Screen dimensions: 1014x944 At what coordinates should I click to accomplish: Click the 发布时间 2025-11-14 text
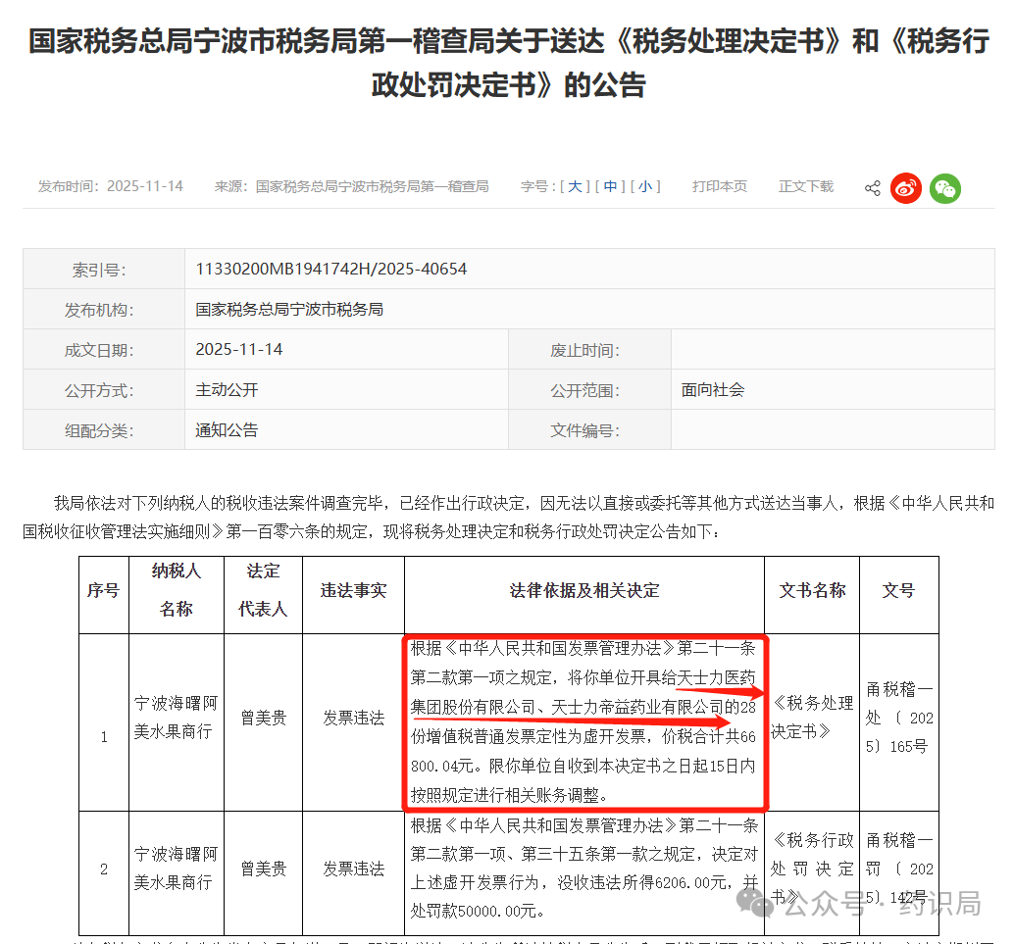point(111,186)
